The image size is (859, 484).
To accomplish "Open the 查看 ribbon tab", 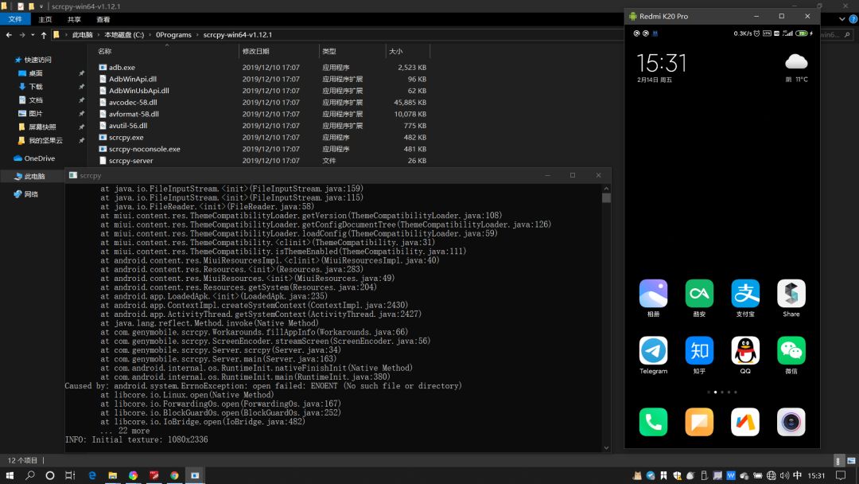I will point(103,19).
